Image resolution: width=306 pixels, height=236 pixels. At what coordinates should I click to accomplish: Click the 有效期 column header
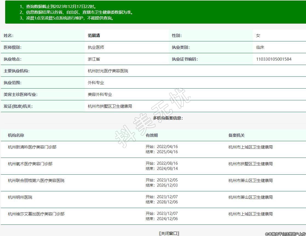[x=152, y=135]
